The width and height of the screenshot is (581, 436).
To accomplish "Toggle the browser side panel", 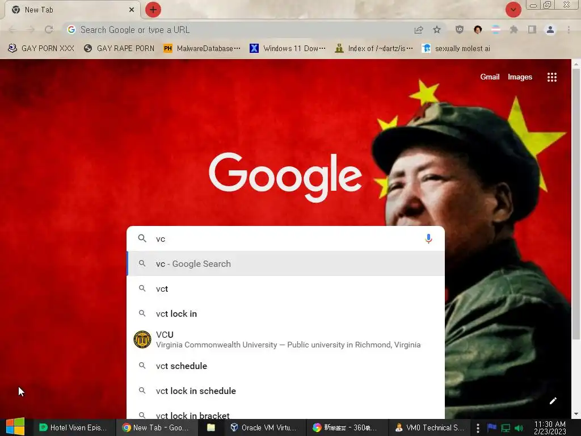I will [x=532, y=30].
